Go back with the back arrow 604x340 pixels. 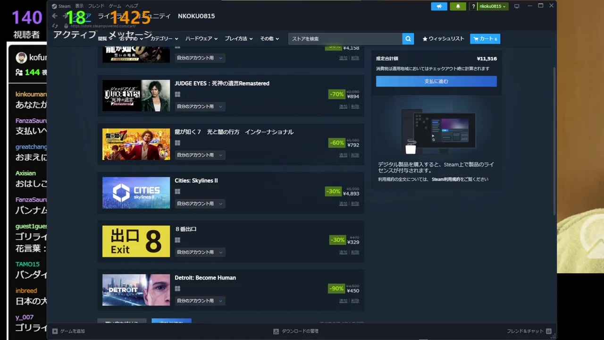tap(55, 16)
